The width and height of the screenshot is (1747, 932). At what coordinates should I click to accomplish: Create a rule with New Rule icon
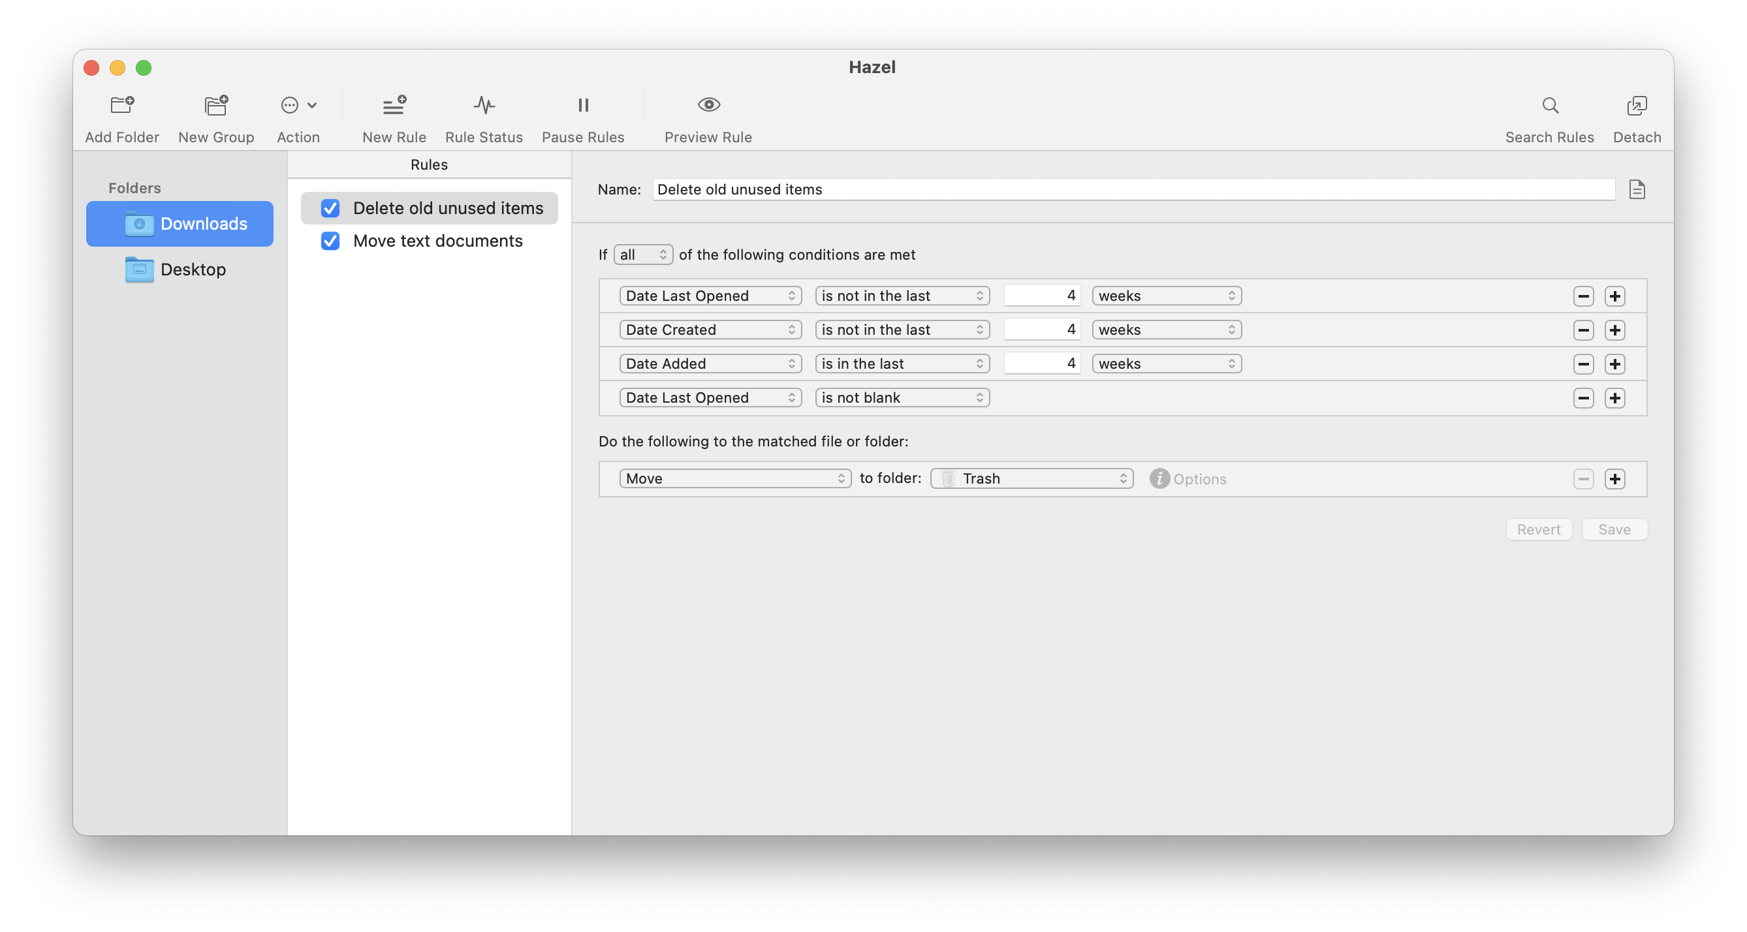click(x=394, y=105)
